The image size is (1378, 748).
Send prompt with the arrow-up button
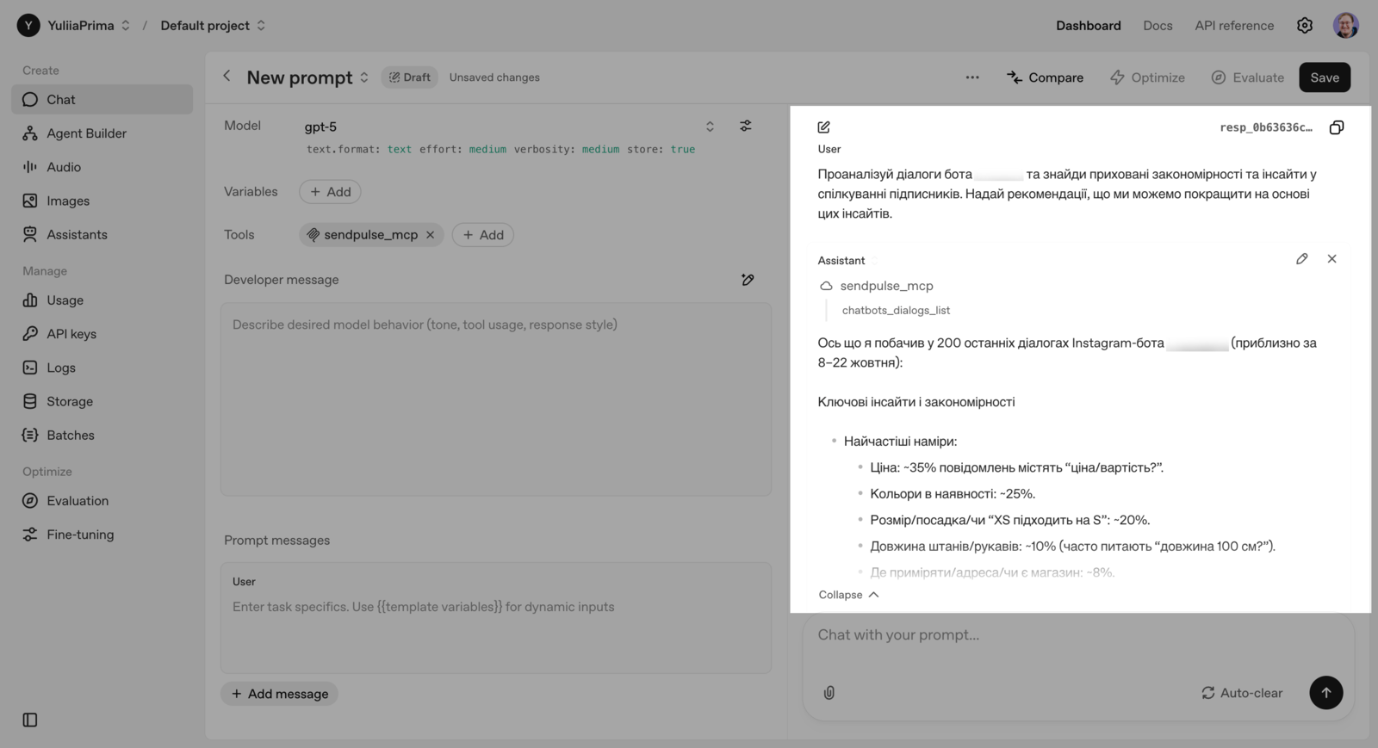click(1325, 693)
